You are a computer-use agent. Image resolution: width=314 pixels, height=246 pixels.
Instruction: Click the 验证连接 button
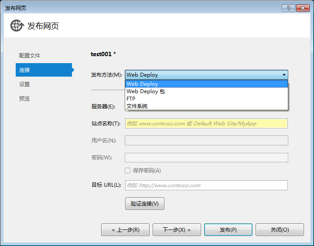point(145,204)
